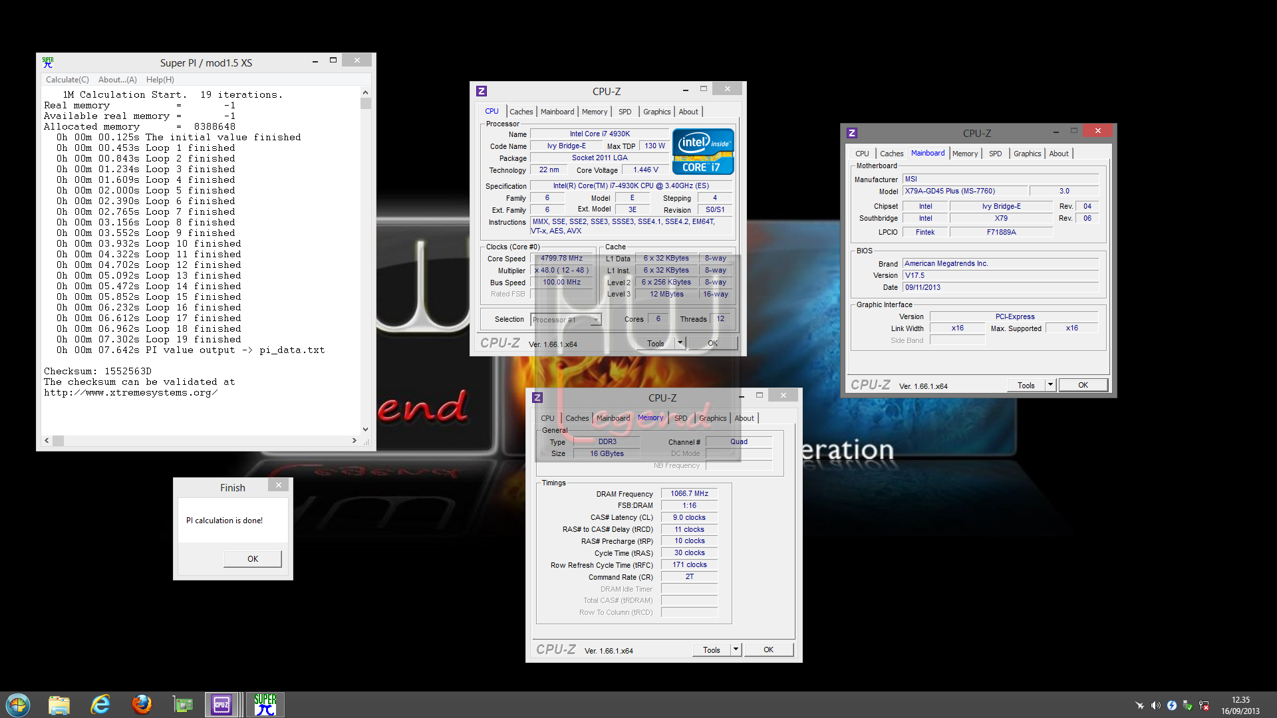
Task: Expand Tools dropdown arrow in Mainboard window
Action: 1050,385
